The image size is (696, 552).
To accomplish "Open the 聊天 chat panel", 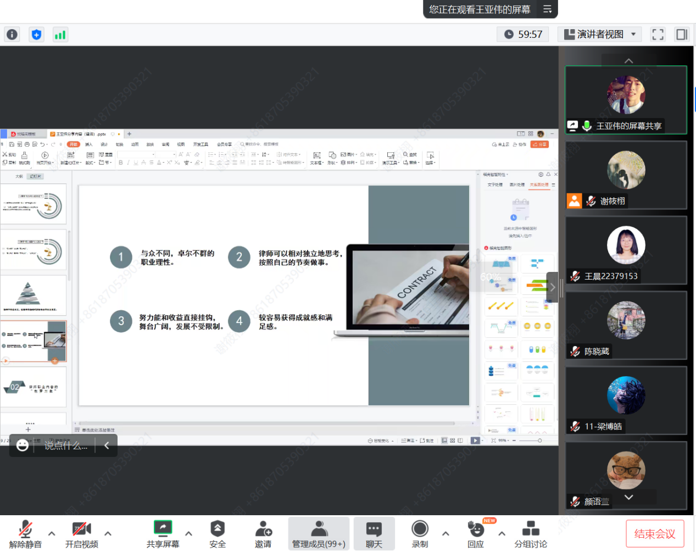I will 374,534.
